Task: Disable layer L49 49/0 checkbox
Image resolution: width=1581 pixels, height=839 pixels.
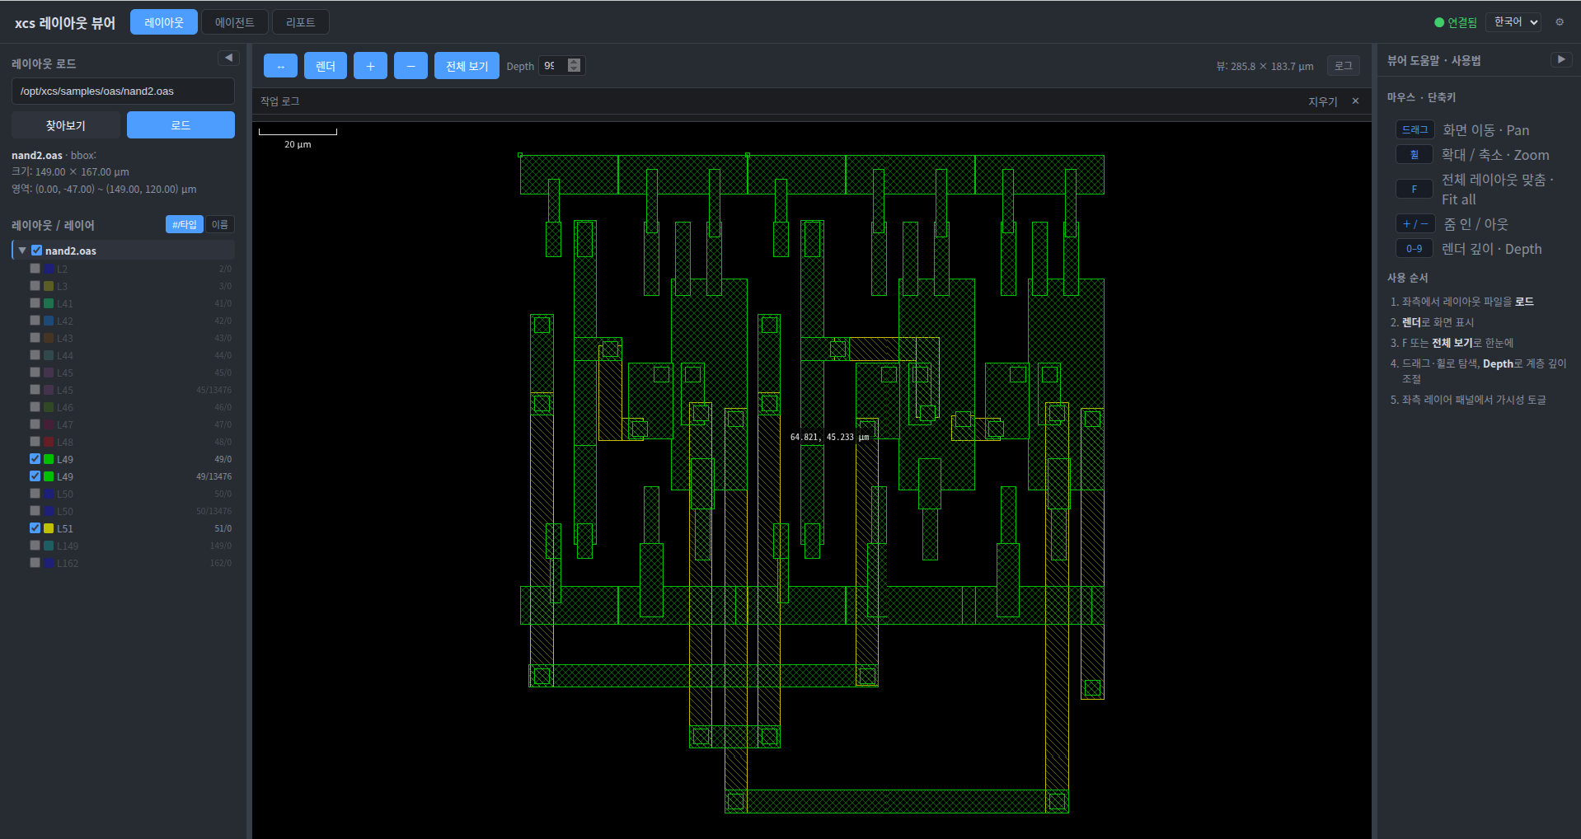Action: (x=35, y=459)
